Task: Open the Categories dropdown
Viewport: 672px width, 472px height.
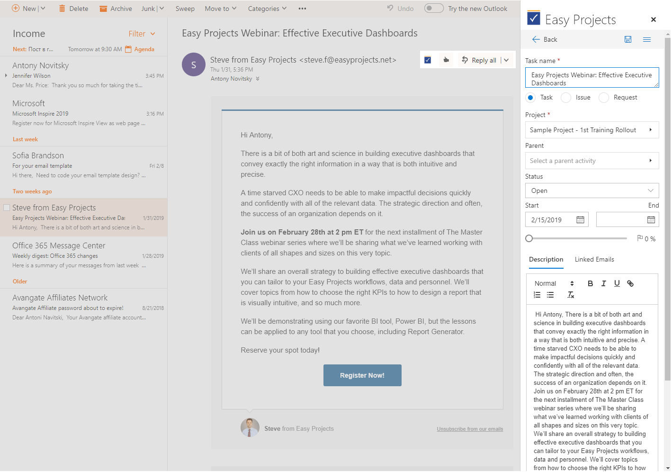Action: (268, 9)
